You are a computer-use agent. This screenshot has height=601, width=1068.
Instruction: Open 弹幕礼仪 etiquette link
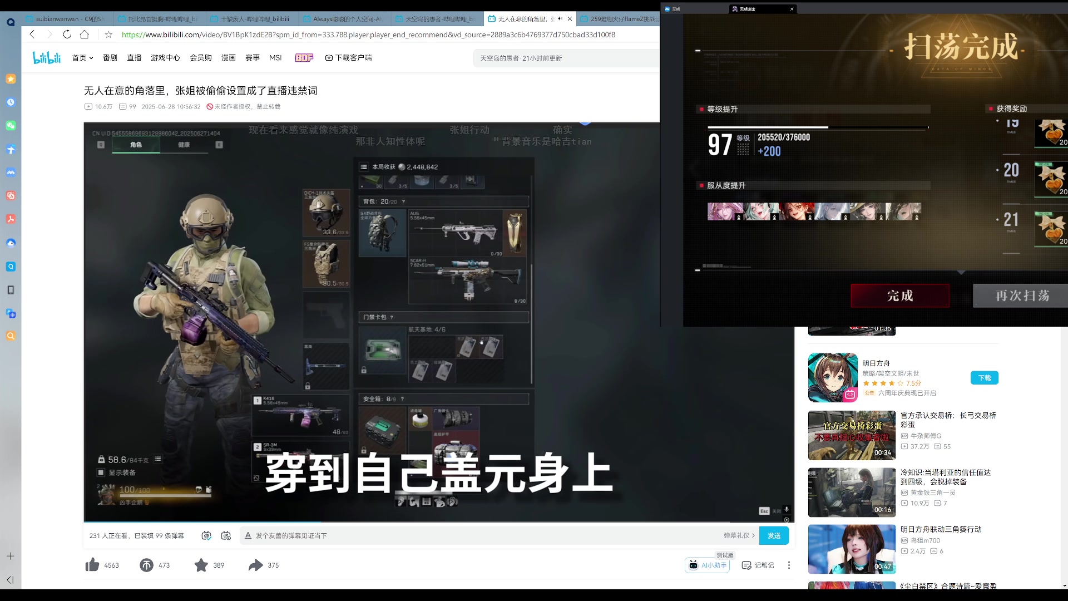[x=739, y=535]
